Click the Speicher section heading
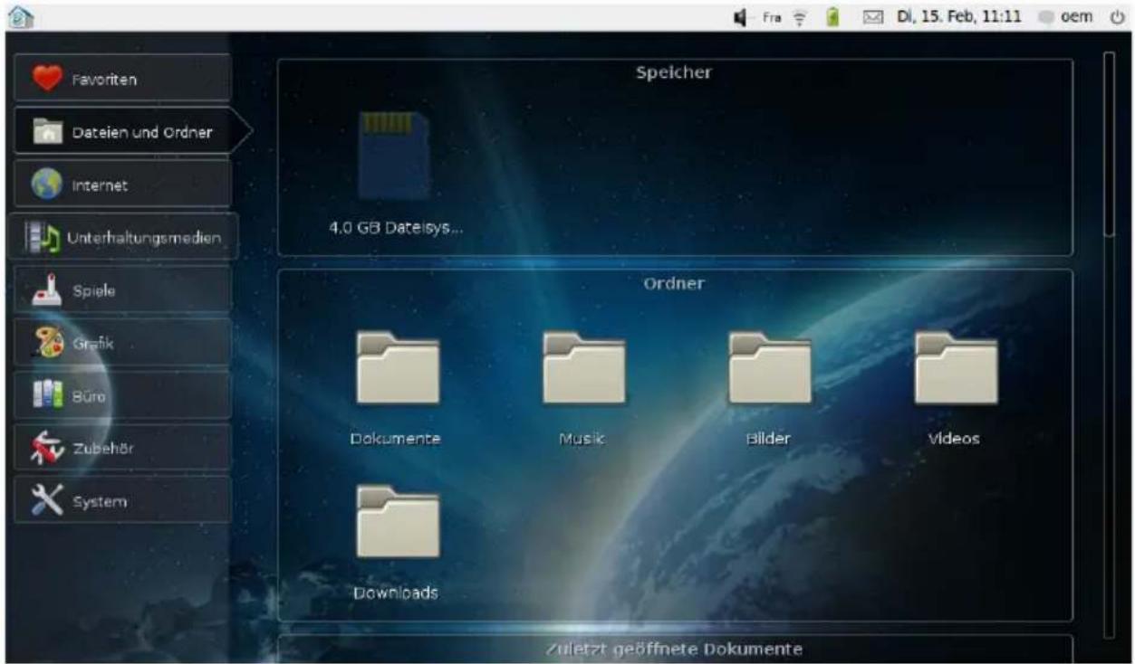The height and width of the screenshot is (664, 1135). (674, 72)
